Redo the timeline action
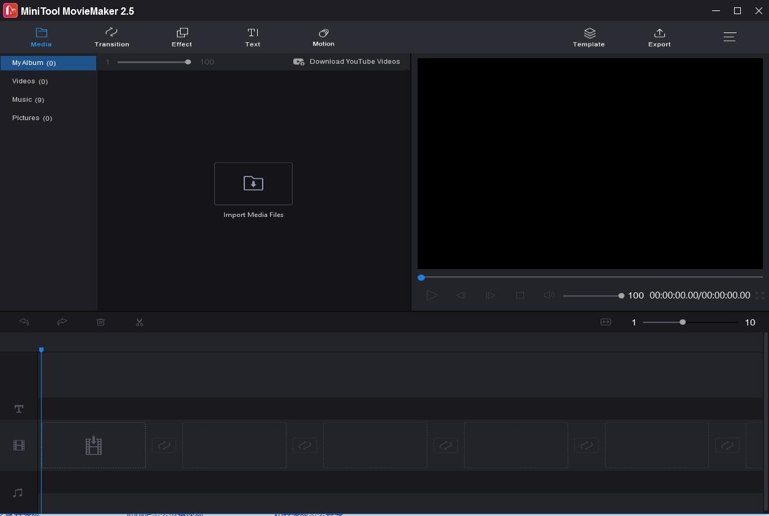 click(62, 322)
